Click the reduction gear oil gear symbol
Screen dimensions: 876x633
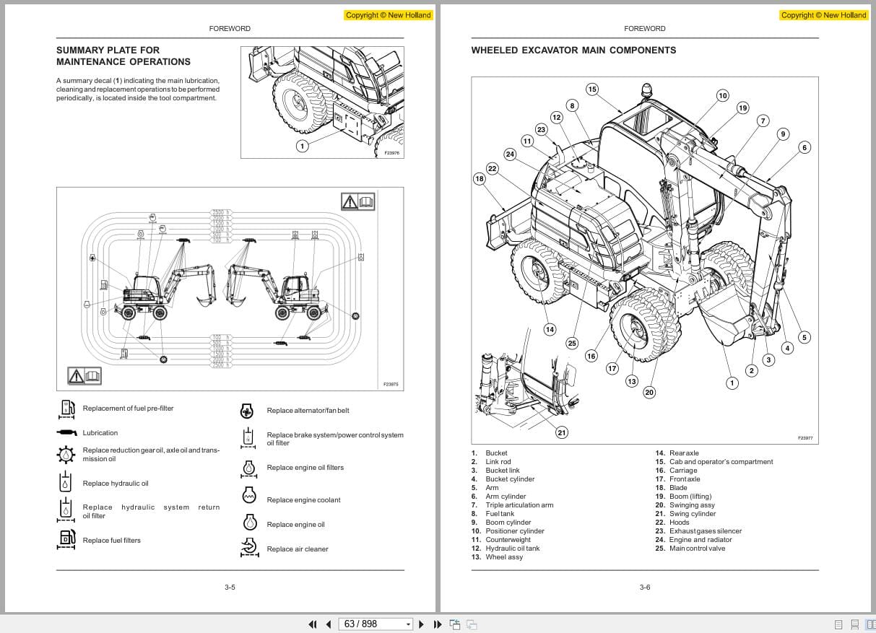pos(66,455)
